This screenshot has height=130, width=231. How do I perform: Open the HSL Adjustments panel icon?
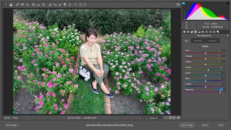(196, 32)
